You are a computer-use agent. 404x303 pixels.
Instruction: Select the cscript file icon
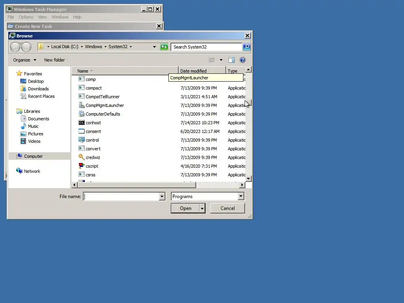pos(81,166)
